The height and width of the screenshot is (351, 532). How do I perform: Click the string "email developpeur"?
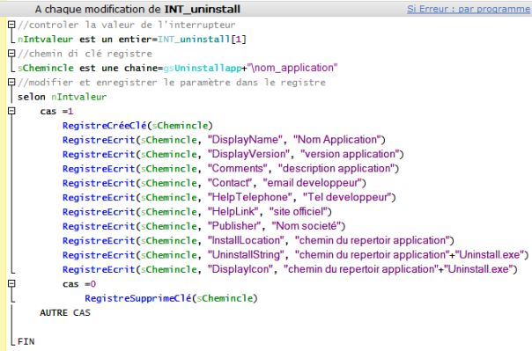point(313,183)
